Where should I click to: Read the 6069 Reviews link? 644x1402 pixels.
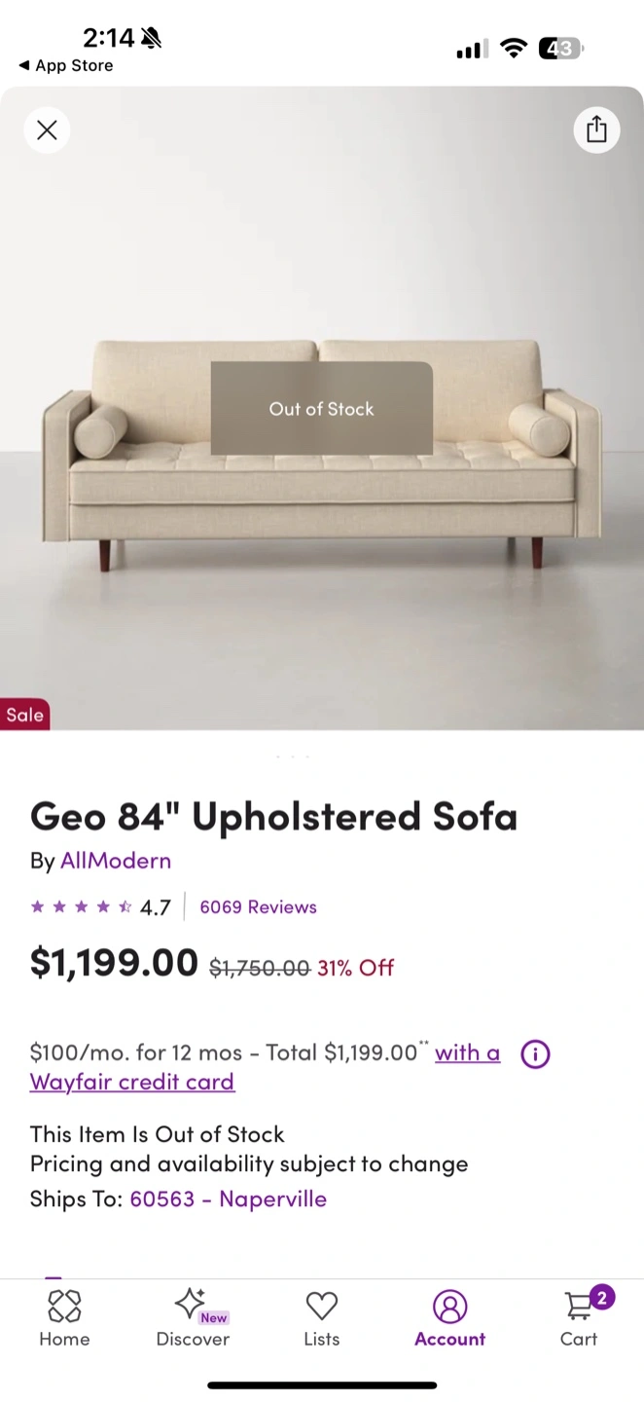coord(258,907)
